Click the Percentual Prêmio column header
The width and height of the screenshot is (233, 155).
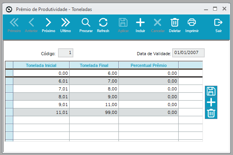[x=149, y=65]
